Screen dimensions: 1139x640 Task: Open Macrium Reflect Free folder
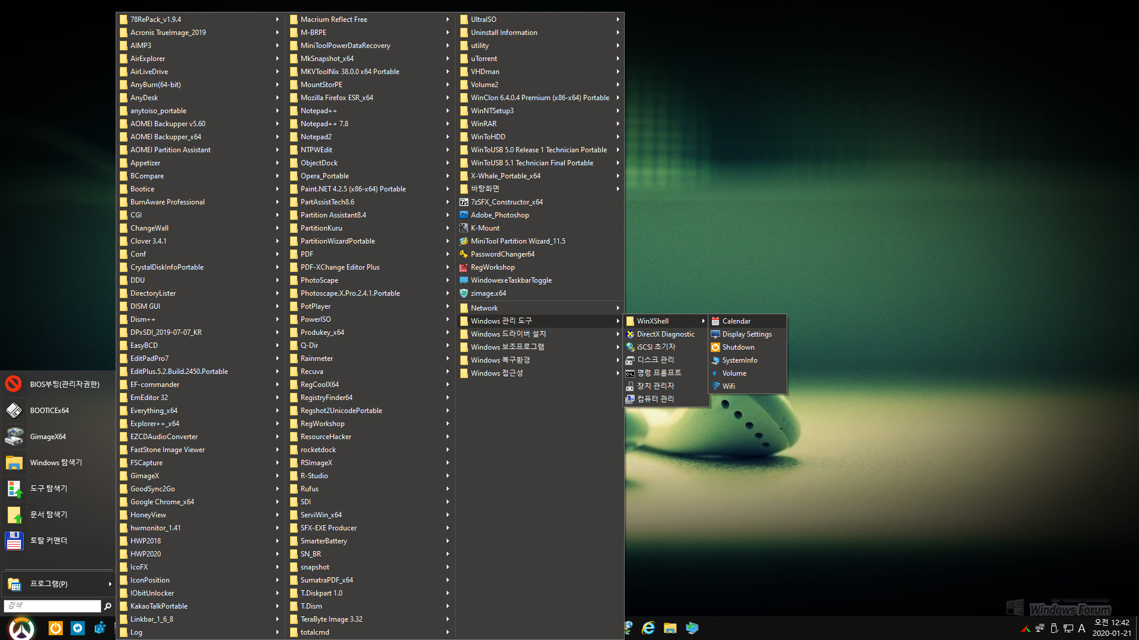click(x=370, y=20)
